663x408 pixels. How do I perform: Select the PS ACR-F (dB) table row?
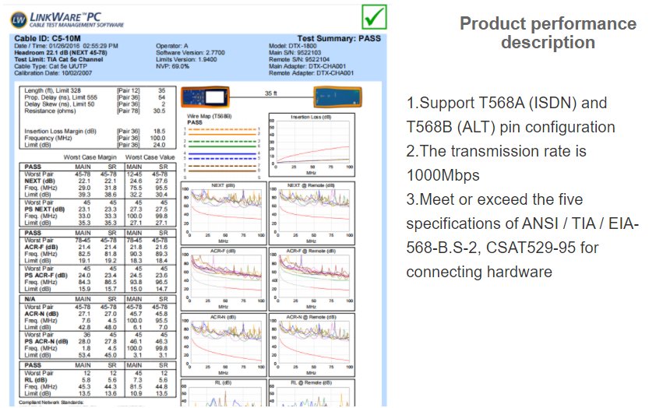pyautogui.click(x=96, y=275)
